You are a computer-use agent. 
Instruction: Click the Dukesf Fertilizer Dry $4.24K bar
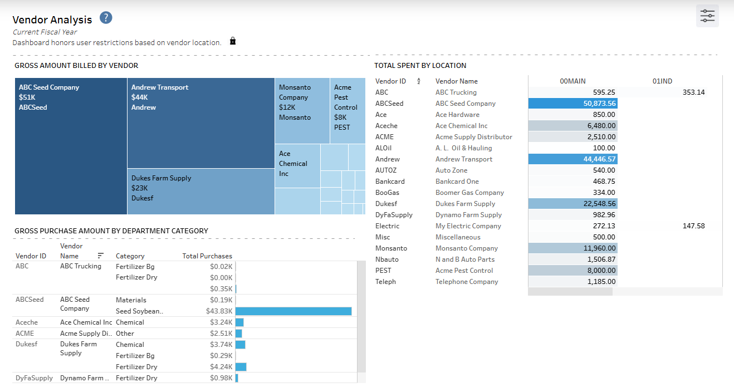pyautogui.click(x=241, y=367)
